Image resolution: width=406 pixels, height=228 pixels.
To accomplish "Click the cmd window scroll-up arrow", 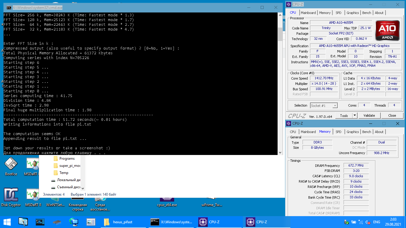I will click(280, 15).
